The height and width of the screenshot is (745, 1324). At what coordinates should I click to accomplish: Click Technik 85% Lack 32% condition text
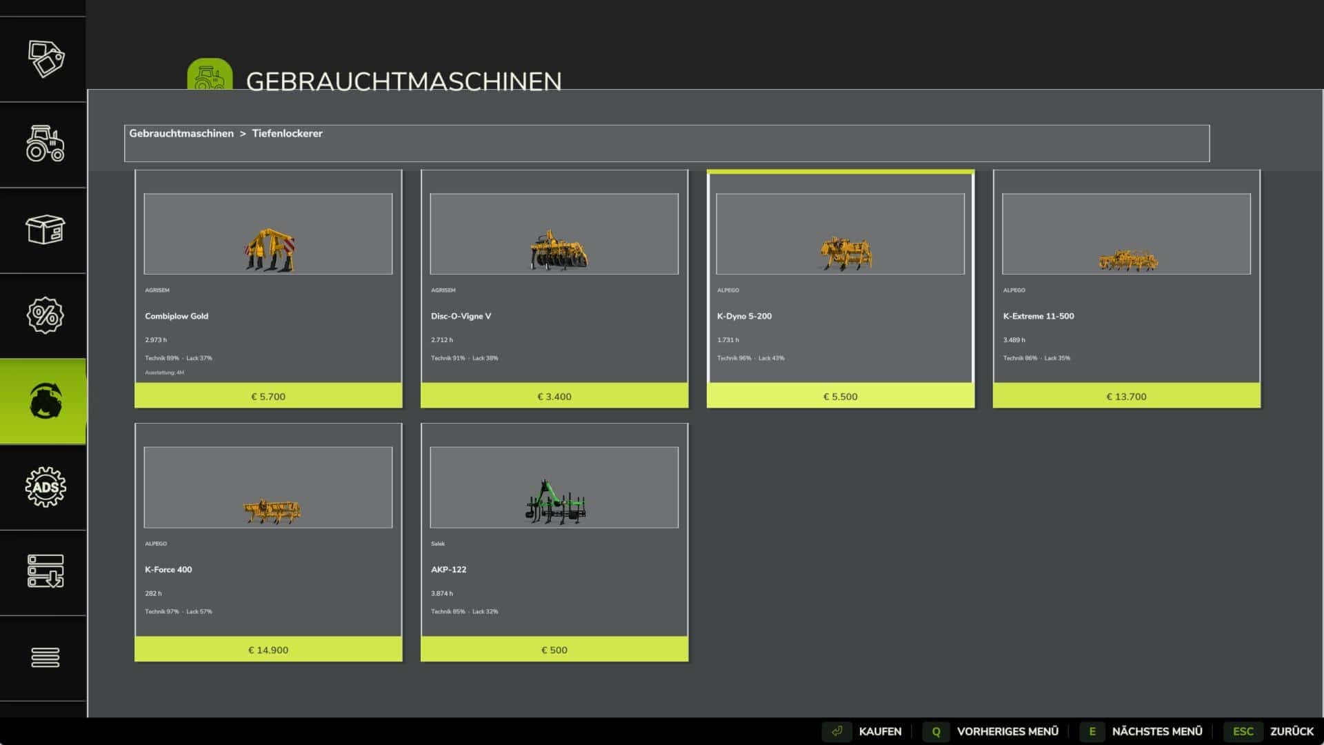point(465,611)
